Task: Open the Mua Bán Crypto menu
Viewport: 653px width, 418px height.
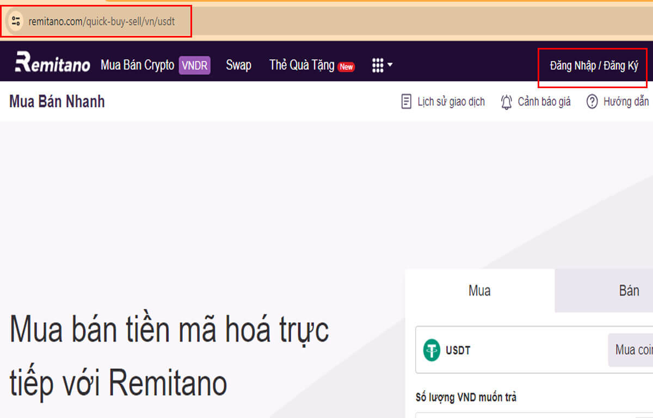Action: [137, 65]
